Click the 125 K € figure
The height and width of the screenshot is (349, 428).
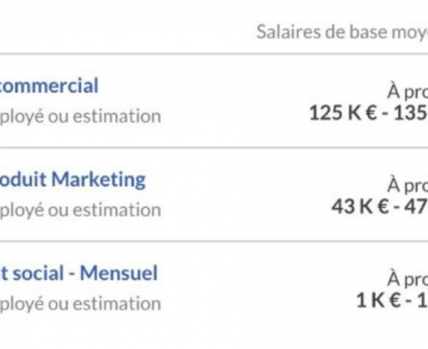[x=343, y=113]
